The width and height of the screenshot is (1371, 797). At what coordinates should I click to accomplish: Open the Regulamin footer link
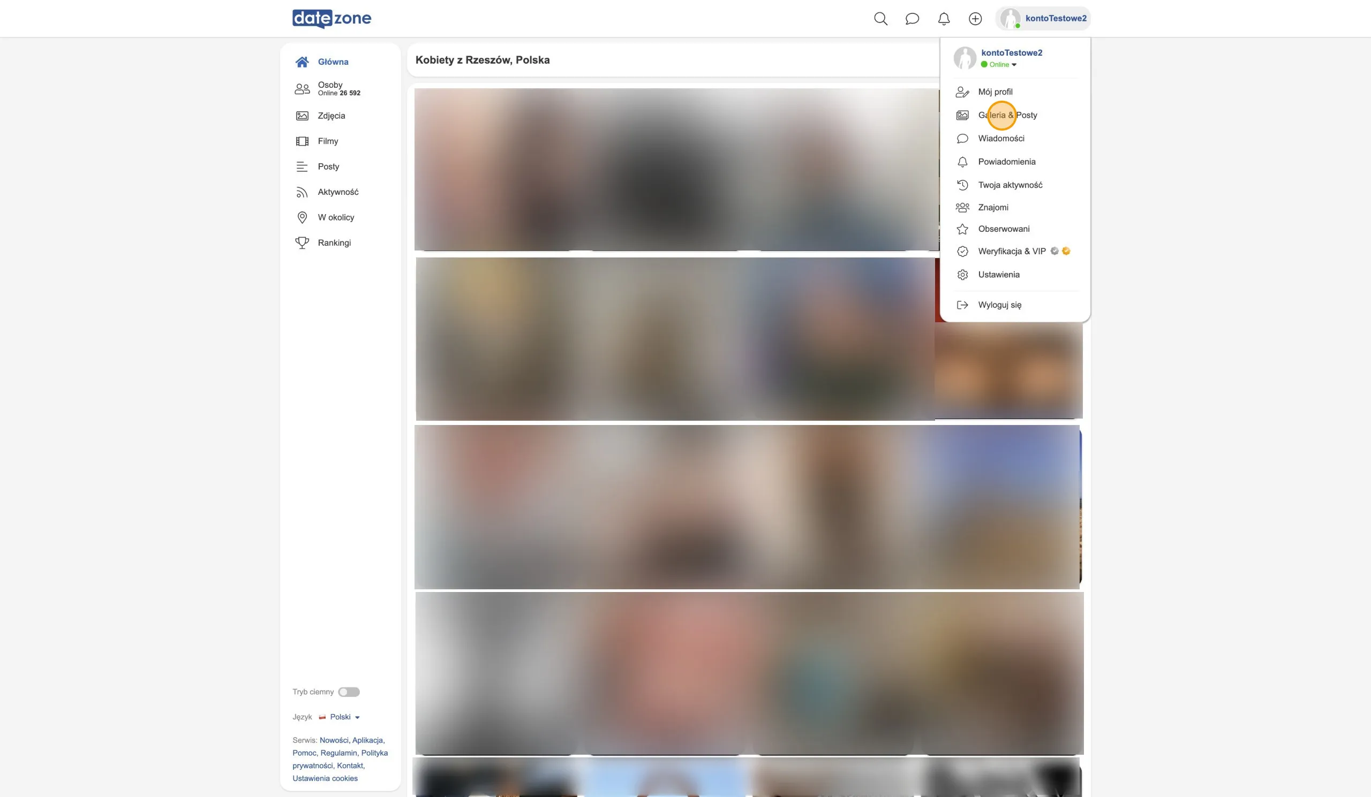[338, 753]
